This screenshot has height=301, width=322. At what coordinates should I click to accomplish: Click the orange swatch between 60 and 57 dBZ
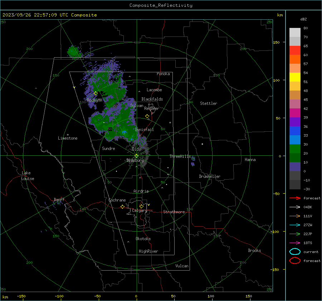[x=295, y=59]
